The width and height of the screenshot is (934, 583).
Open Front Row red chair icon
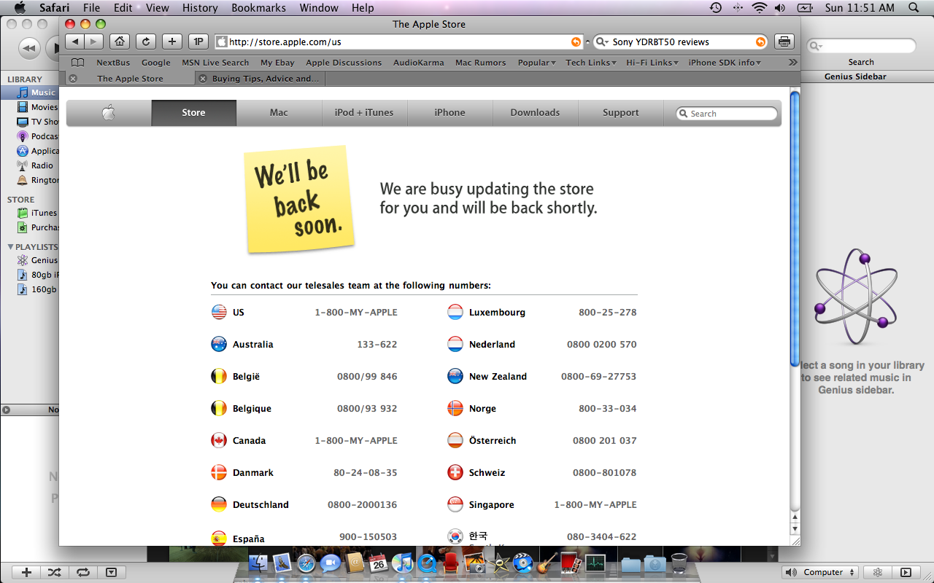[450, 563]
